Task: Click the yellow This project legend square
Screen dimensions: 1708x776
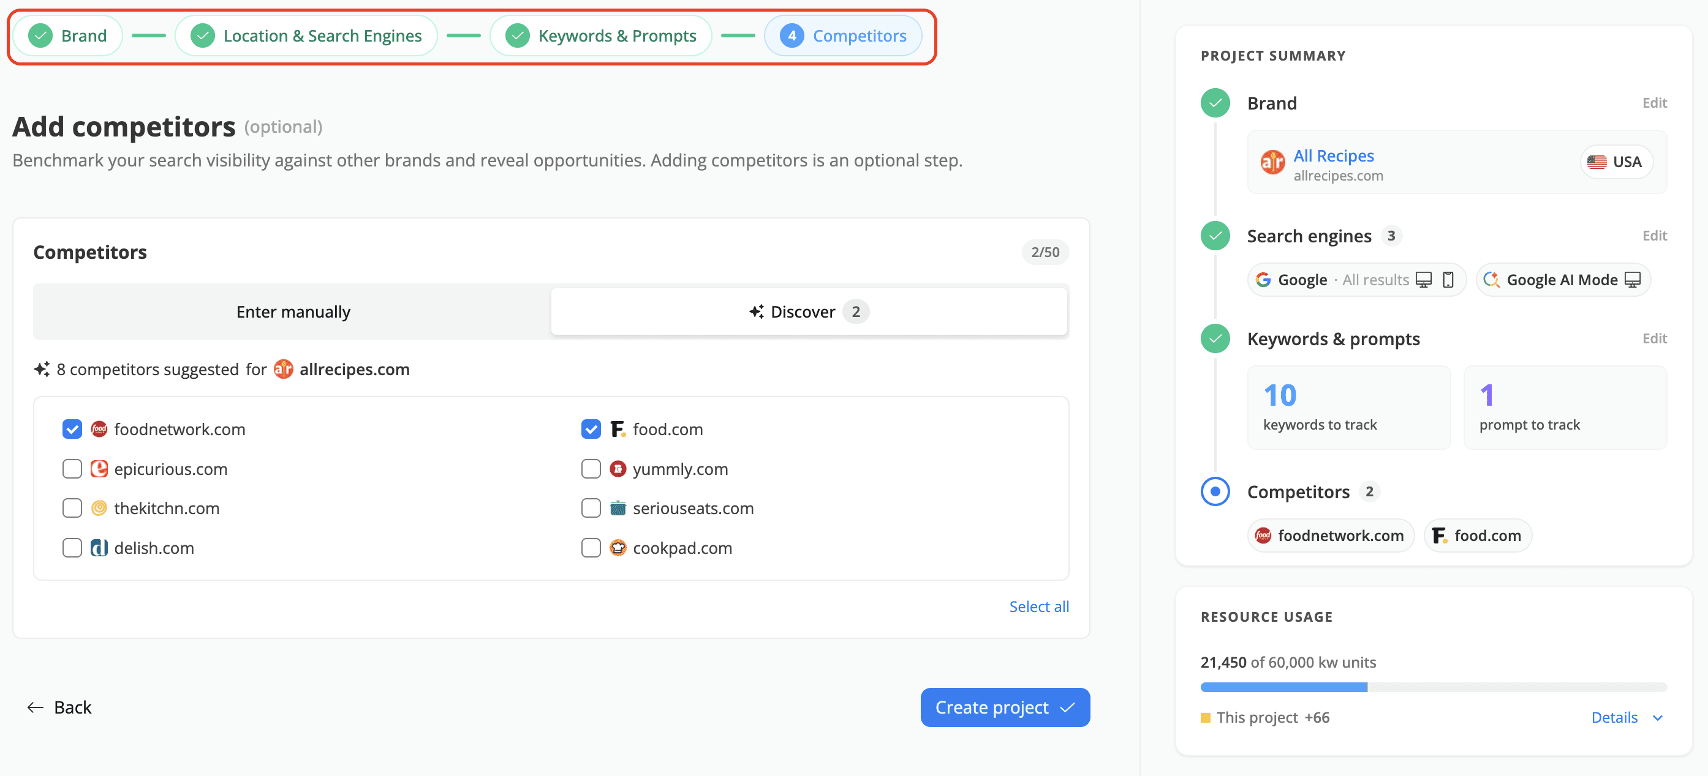Action: click(x=1206, y=718)
